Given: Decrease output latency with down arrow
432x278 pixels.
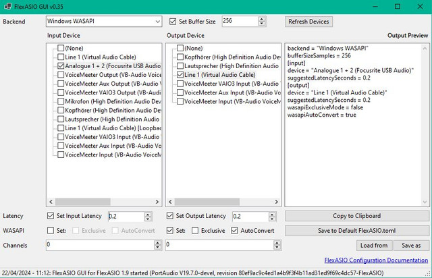Looking at the screenshot, I should pos(272,219).
